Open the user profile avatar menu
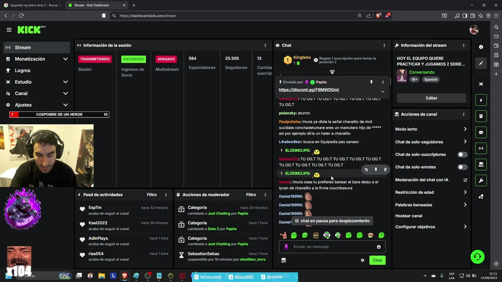Image resolution: width=502 pixels, height=282 pixels. pyautogui.click(x=474, y=30)
